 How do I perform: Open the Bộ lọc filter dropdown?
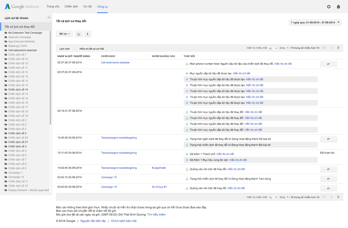tap(65, 34)
